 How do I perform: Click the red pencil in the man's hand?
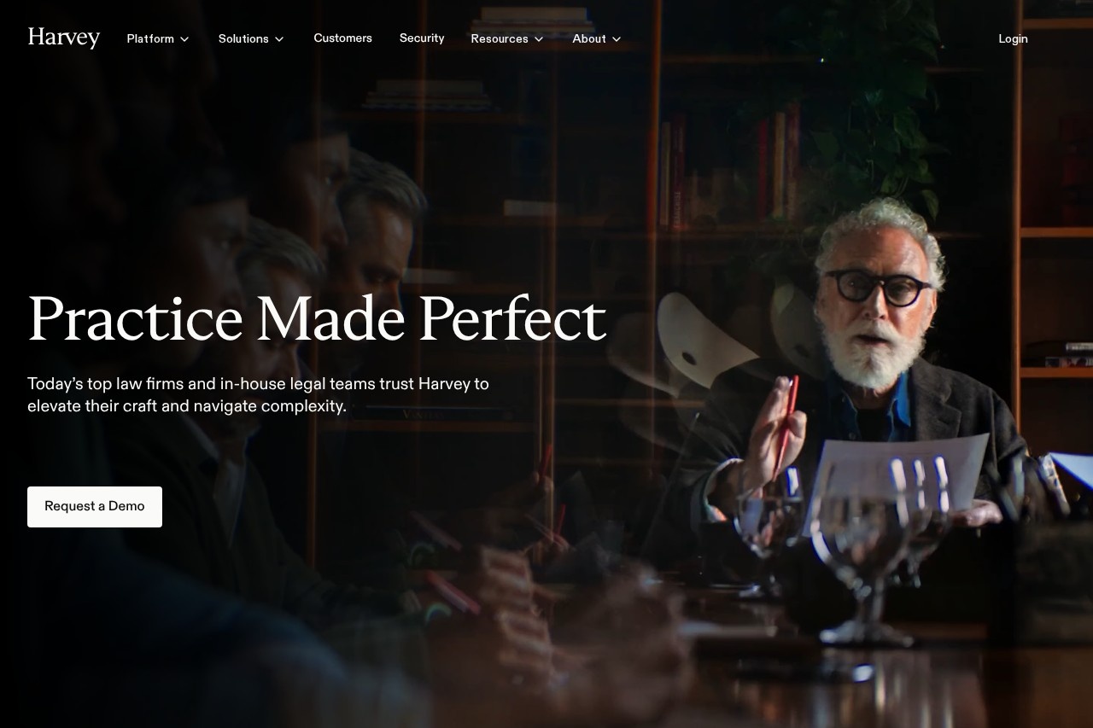point(787,422)
